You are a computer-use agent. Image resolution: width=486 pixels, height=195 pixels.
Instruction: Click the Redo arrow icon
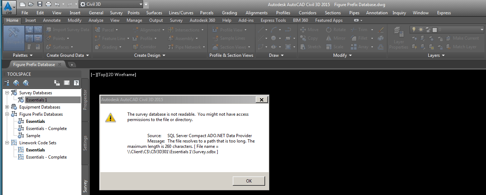point(70,4)
